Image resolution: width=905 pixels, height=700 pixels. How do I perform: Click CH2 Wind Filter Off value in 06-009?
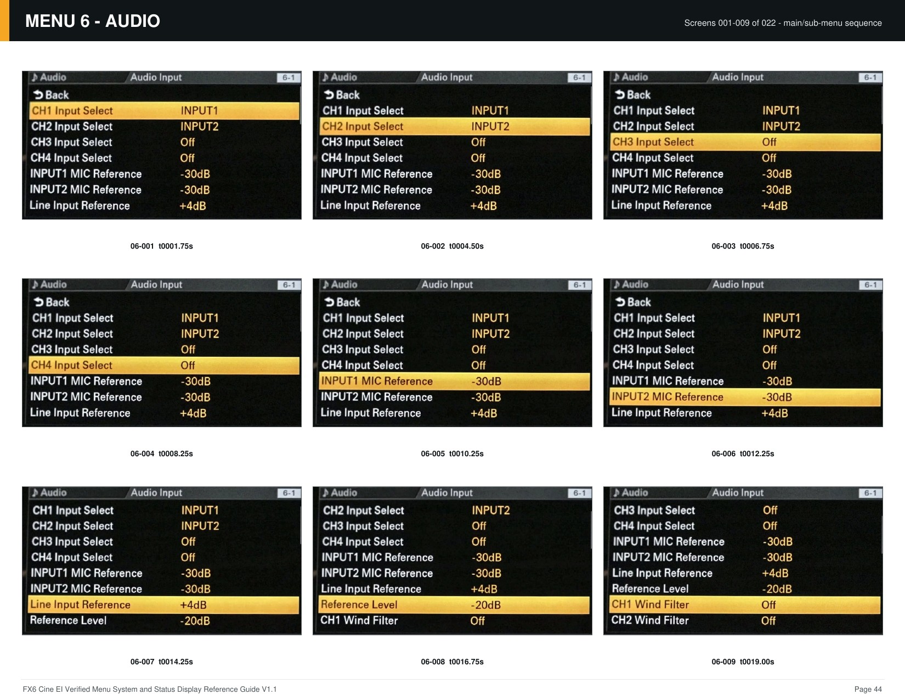(x=768, y=621)
